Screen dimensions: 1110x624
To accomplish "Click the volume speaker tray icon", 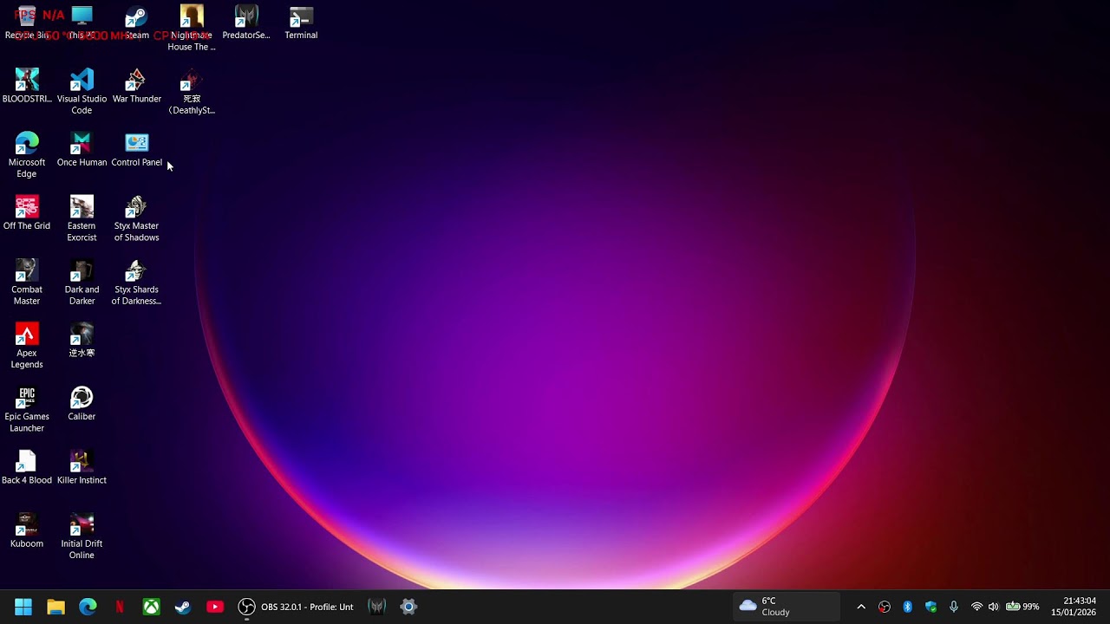I will (994, 607).
